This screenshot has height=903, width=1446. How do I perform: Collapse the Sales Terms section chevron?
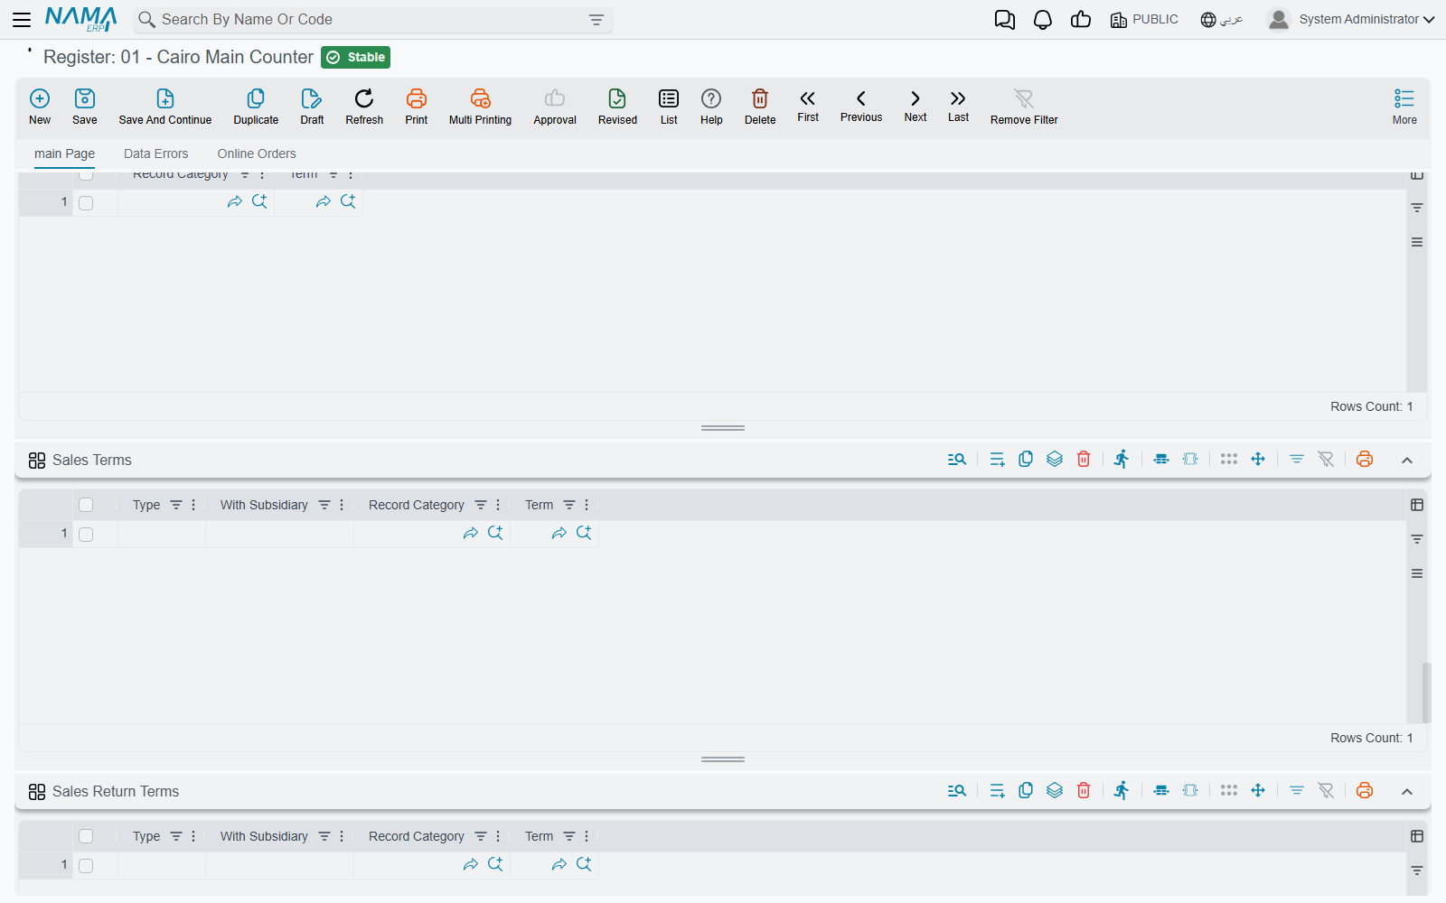point(1407,461)
